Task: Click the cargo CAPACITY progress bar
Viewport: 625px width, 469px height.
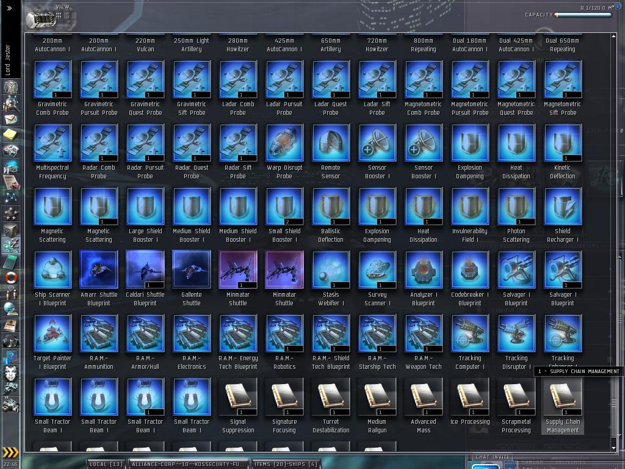Action: pos(583,15)
